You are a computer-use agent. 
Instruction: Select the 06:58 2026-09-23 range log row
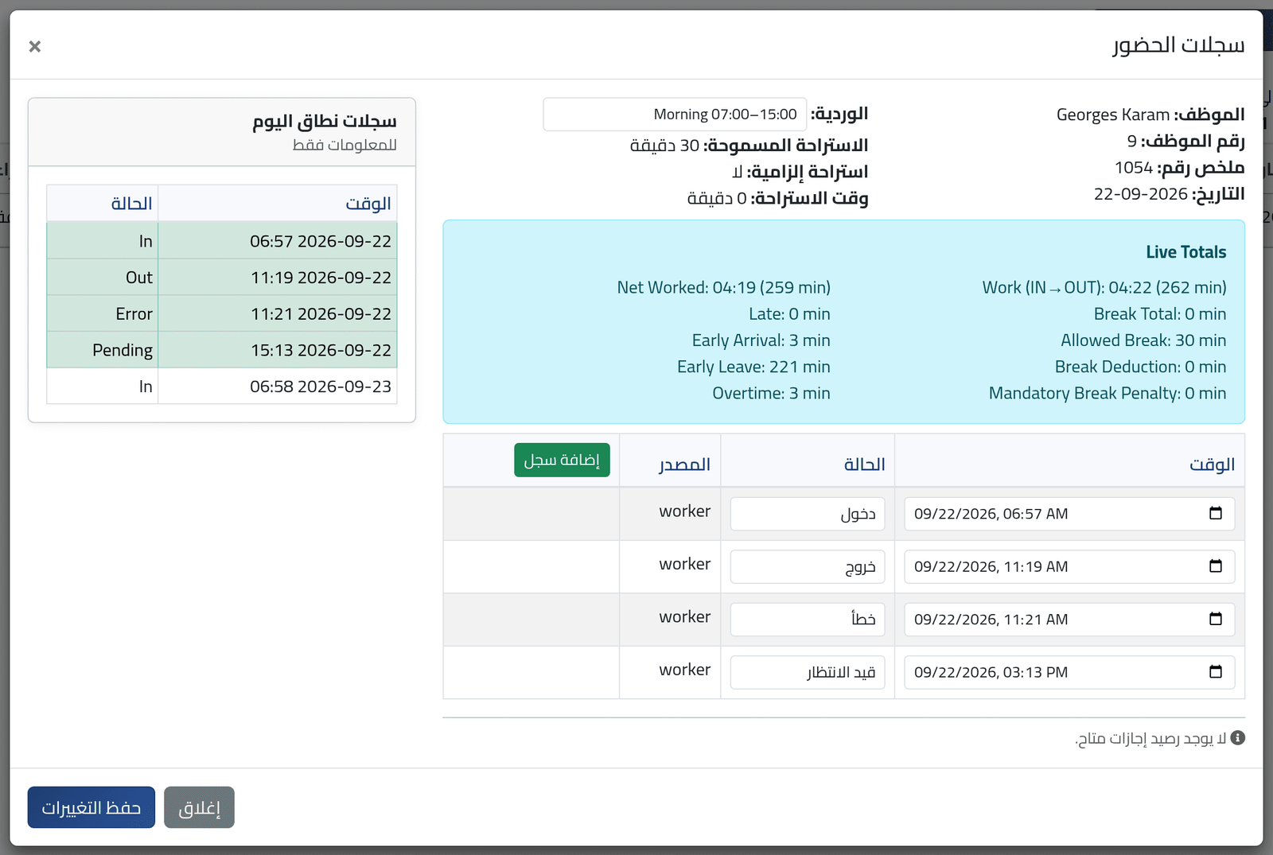point(222,387)
